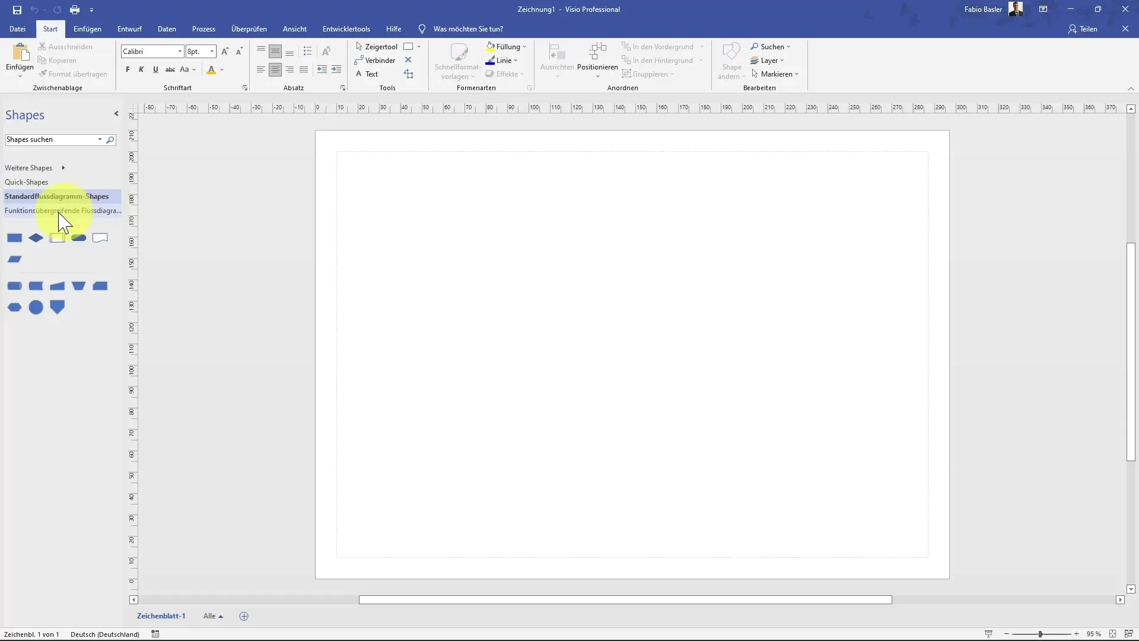Switch to the Prozess tab

203,28
